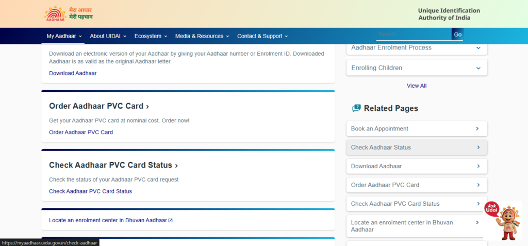
Task: Click the arrow on Check Aadhaar Status
Action: (x=477, y=147)
